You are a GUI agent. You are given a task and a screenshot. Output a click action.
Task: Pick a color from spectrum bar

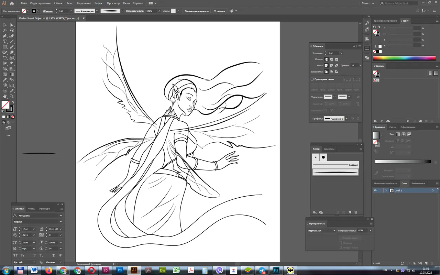pos(404,58)
